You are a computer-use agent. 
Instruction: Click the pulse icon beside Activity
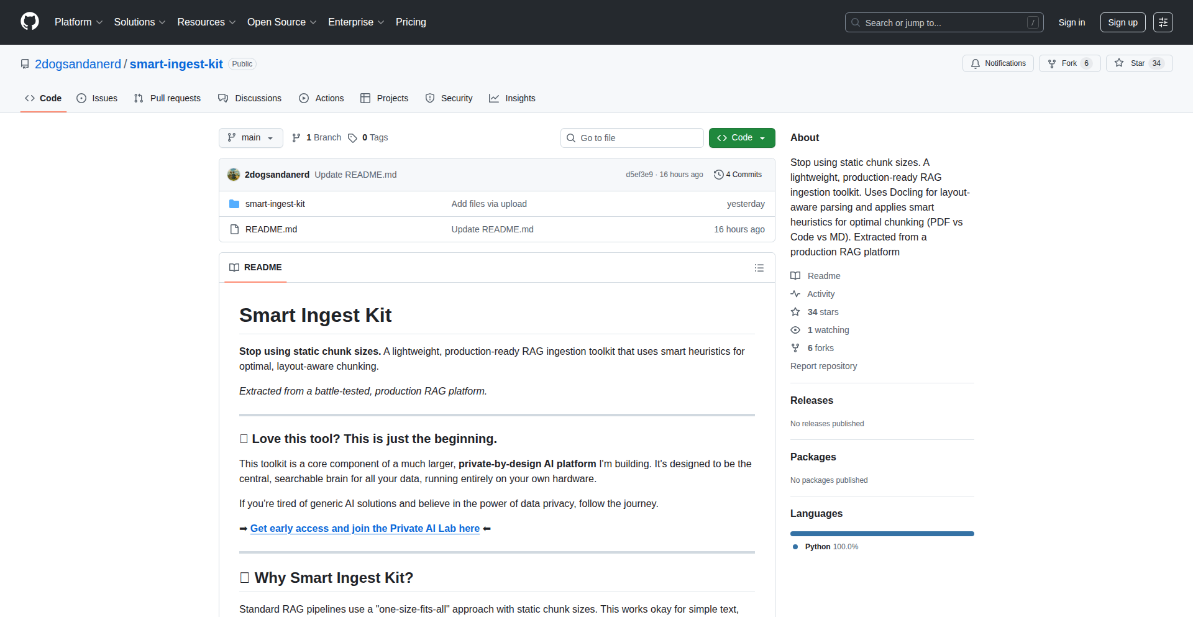(795, 294)
